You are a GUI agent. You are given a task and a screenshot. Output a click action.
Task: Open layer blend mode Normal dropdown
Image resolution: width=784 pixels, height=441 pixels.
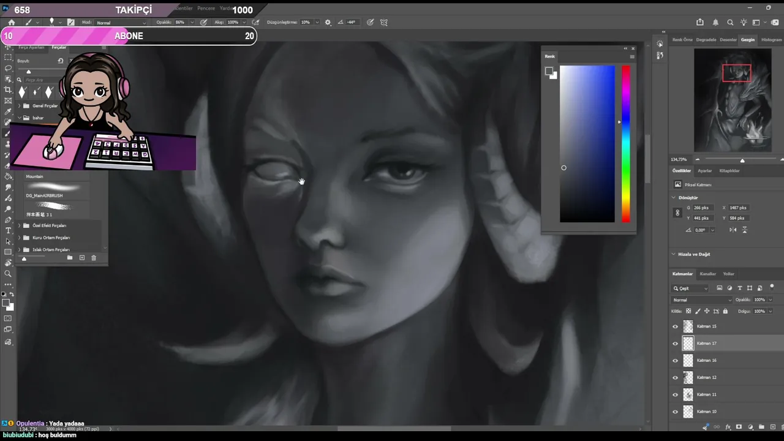pos(702,300)
